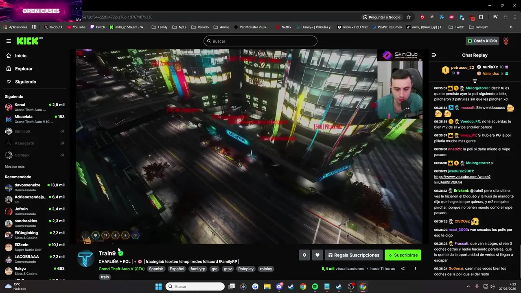The height and width of the screenshot is (293, 521).
Task: Open PayPal: Resumen bookmark
Action: (x=387, y=27)
